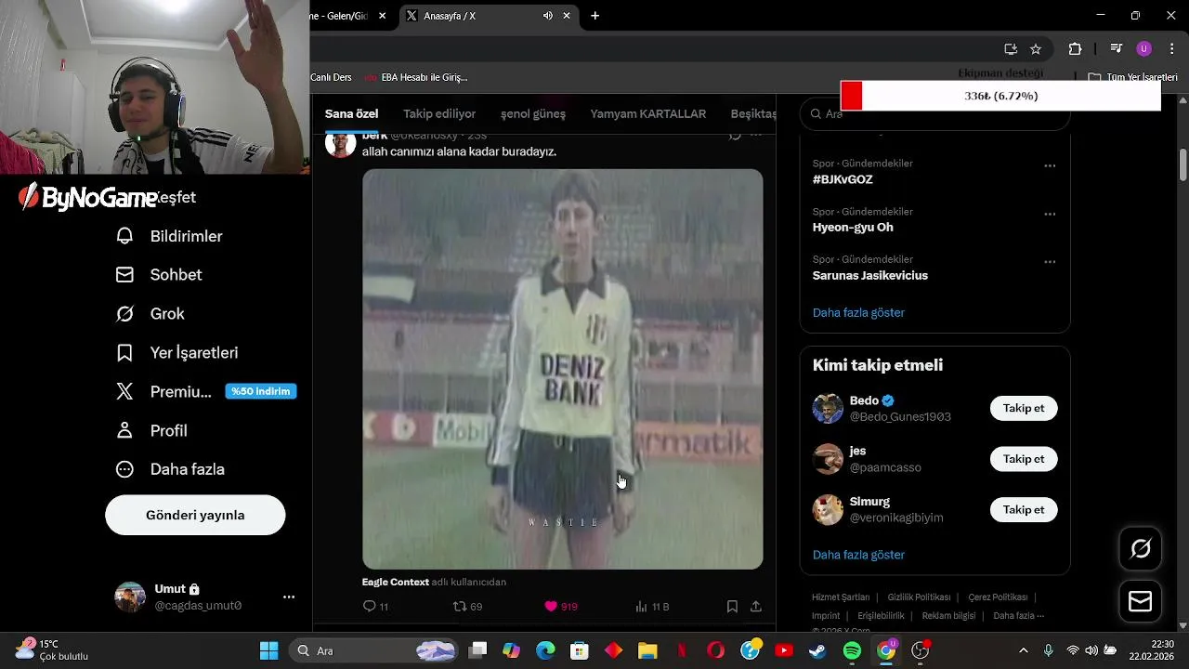The width and height of the screenshot is (1189, 669).
Task: Open Bildirimler notifications bell
Action: click(x=124, y=236)
